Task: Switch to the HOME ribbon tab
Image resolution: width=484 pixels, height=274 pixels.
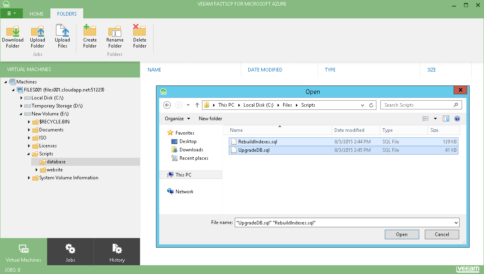Action: (x=36, y=14)
